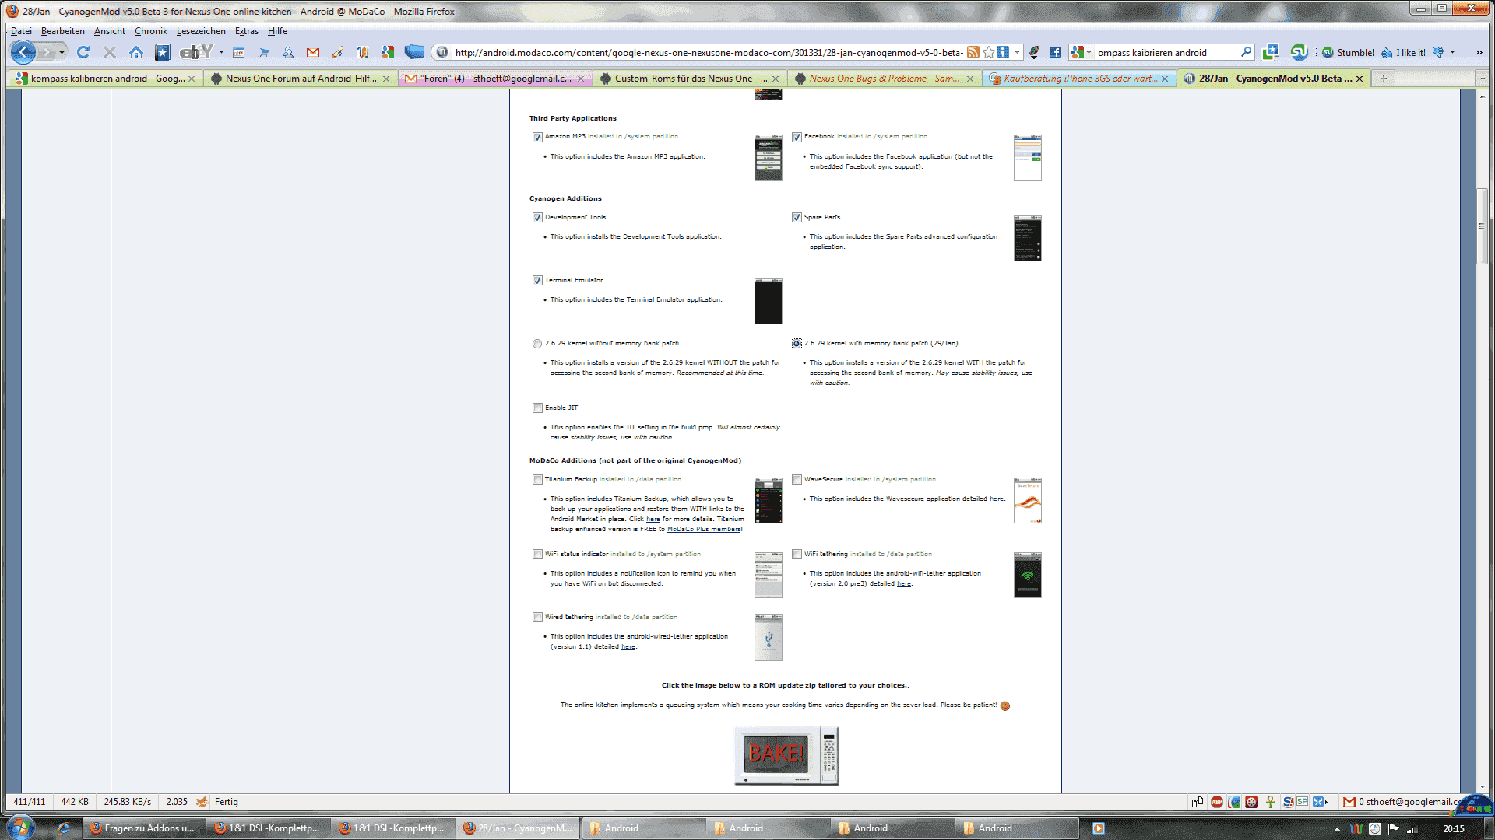Open the list all tabs dropdown

[x=1482, y=79]
